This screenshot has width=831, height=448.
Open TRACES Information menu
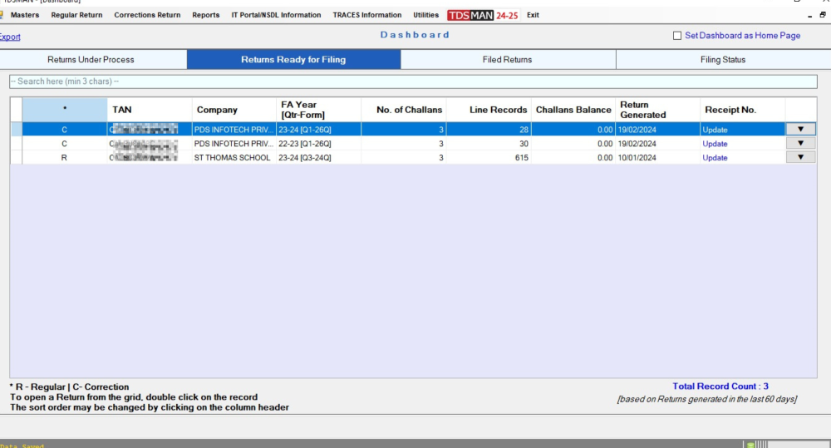pos(366,15)
